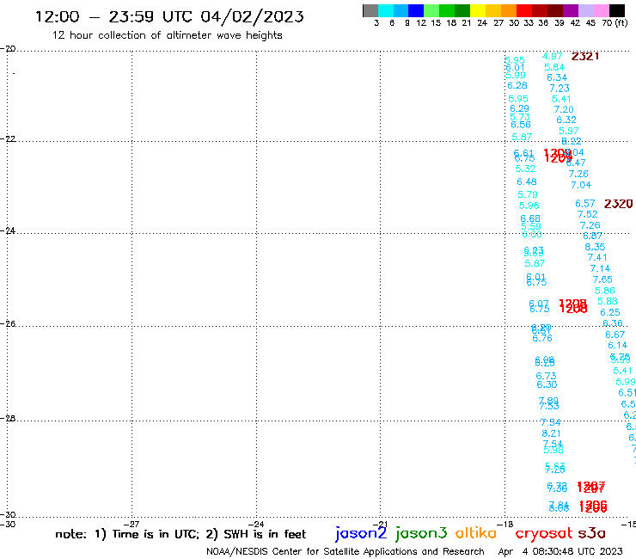636x559 pixels.
Task: Click the note 'Time is in UTC; SWH is in feet'
Action: 180,534
